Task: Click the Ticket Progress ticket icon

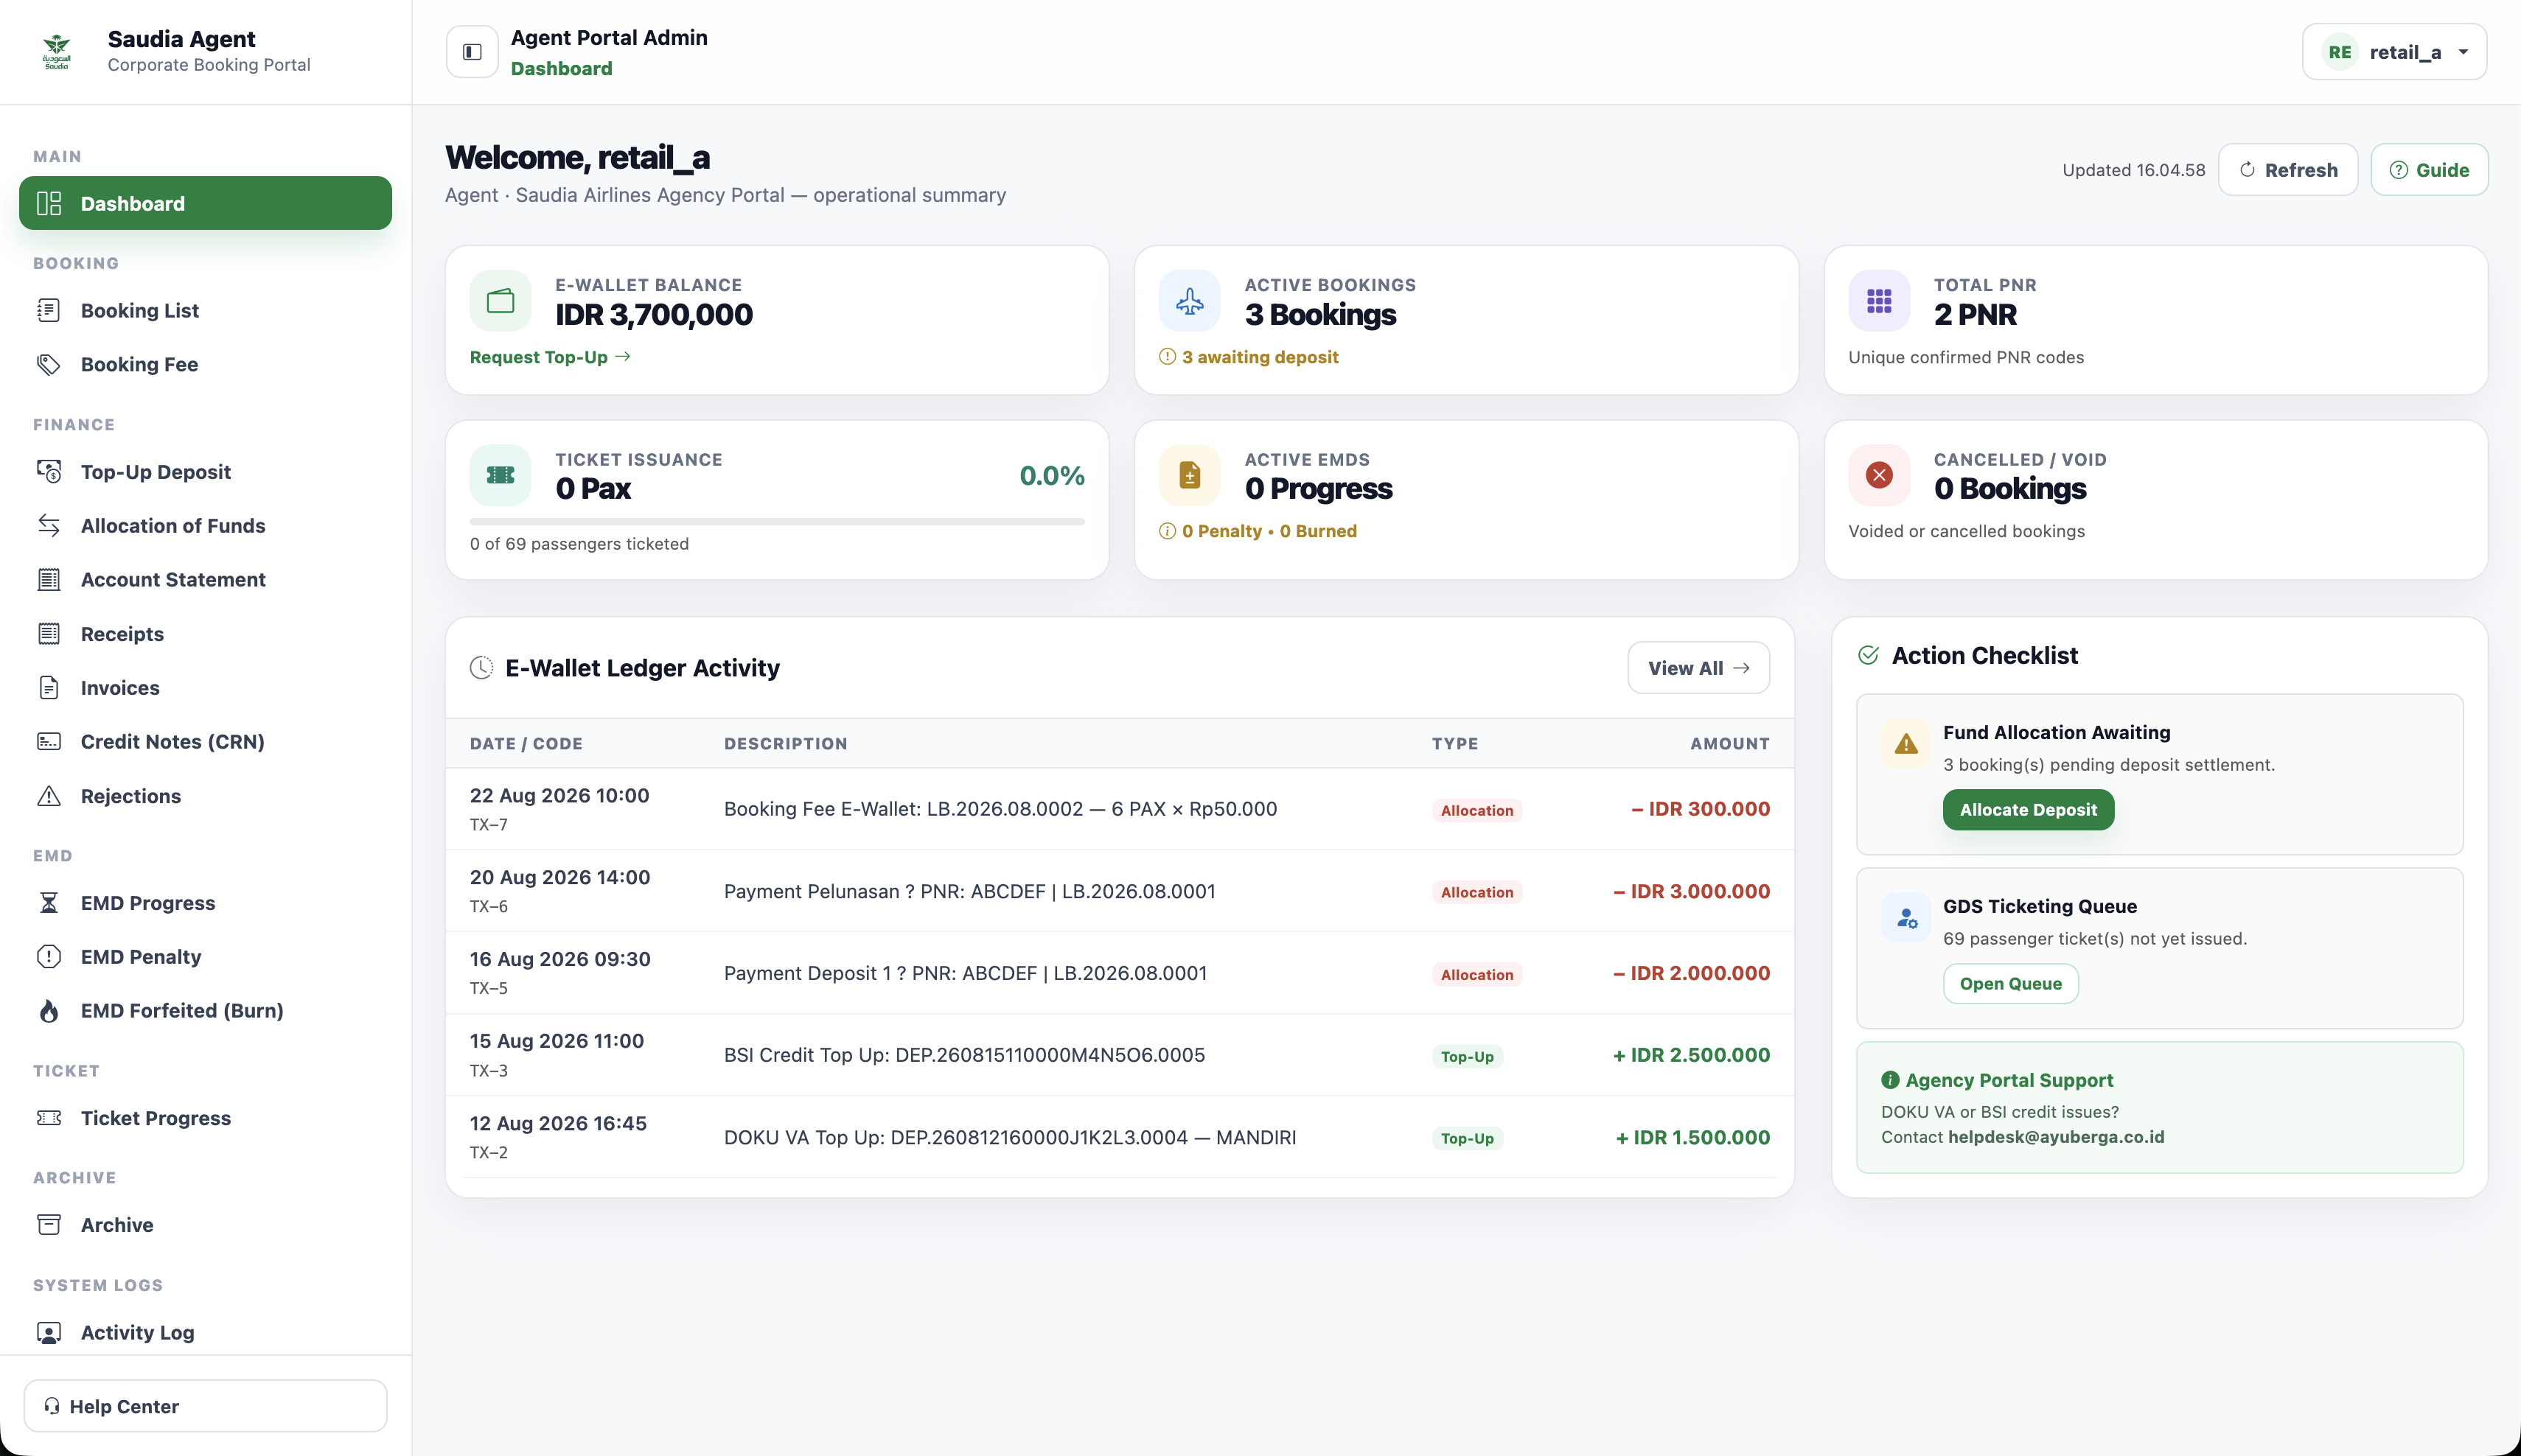Action: (x=49, y=1118)
